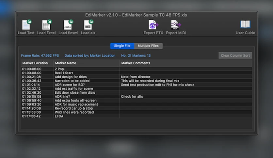The image size is (273, 158).
Task: Click timecode 01:02:46:20
Action: click(x=32, y=93)
